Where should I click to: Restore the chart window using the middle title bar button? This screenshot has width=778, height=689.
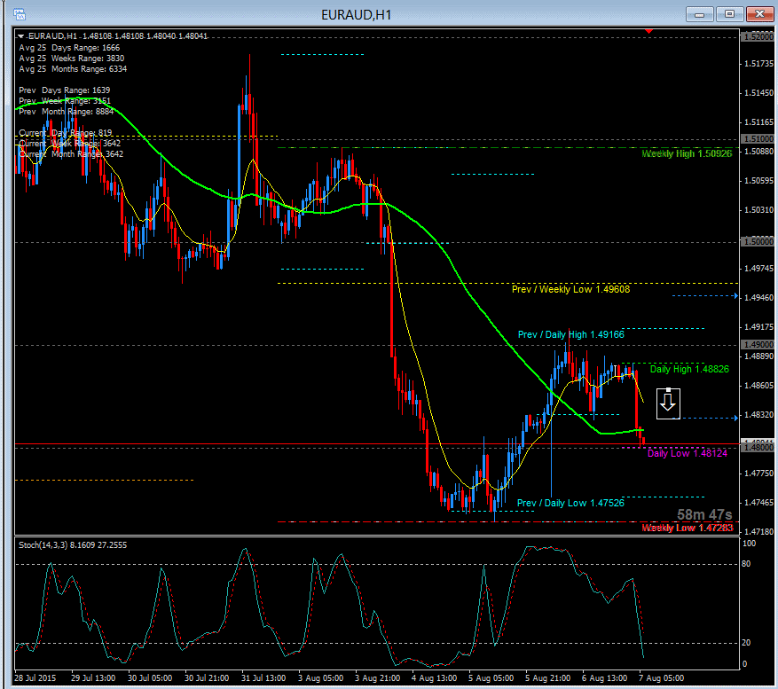tap(729, 14)
